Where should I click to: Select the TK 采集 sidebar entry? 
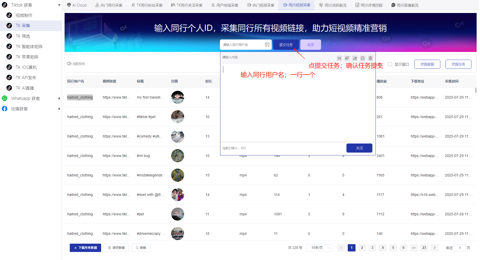click(23, 25)
